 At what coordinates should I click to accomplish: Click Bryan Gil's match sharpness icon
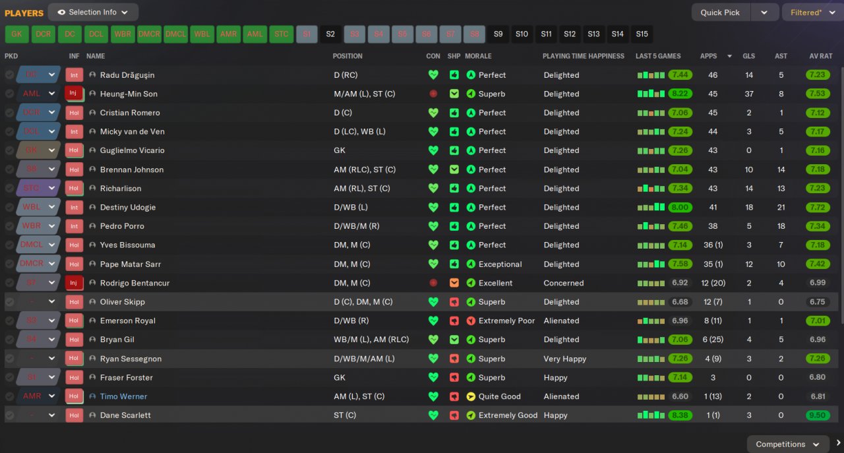(454, 340)
